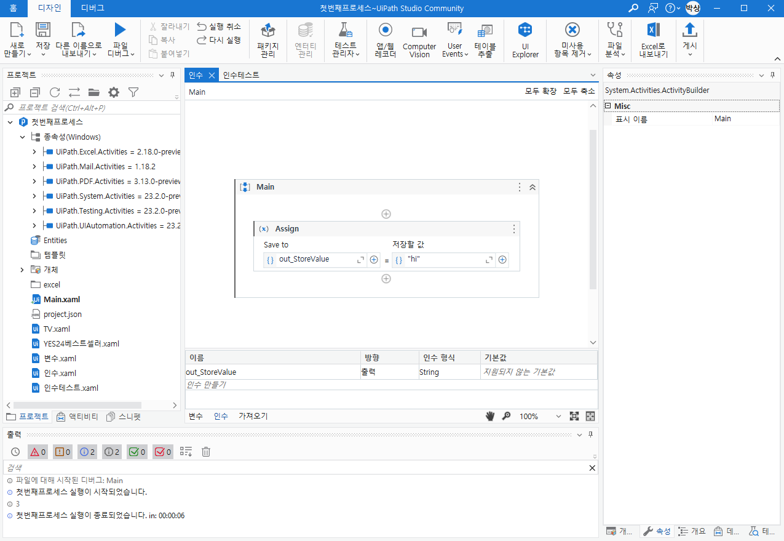
Task: Collapse the Misc properties section
Action: [608, 106]
